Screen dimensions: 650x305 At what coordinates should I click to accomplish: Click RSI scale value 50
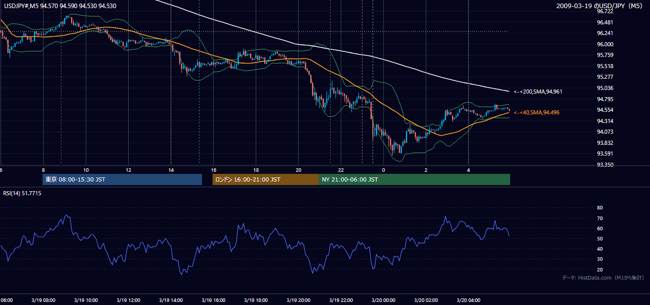600,238
